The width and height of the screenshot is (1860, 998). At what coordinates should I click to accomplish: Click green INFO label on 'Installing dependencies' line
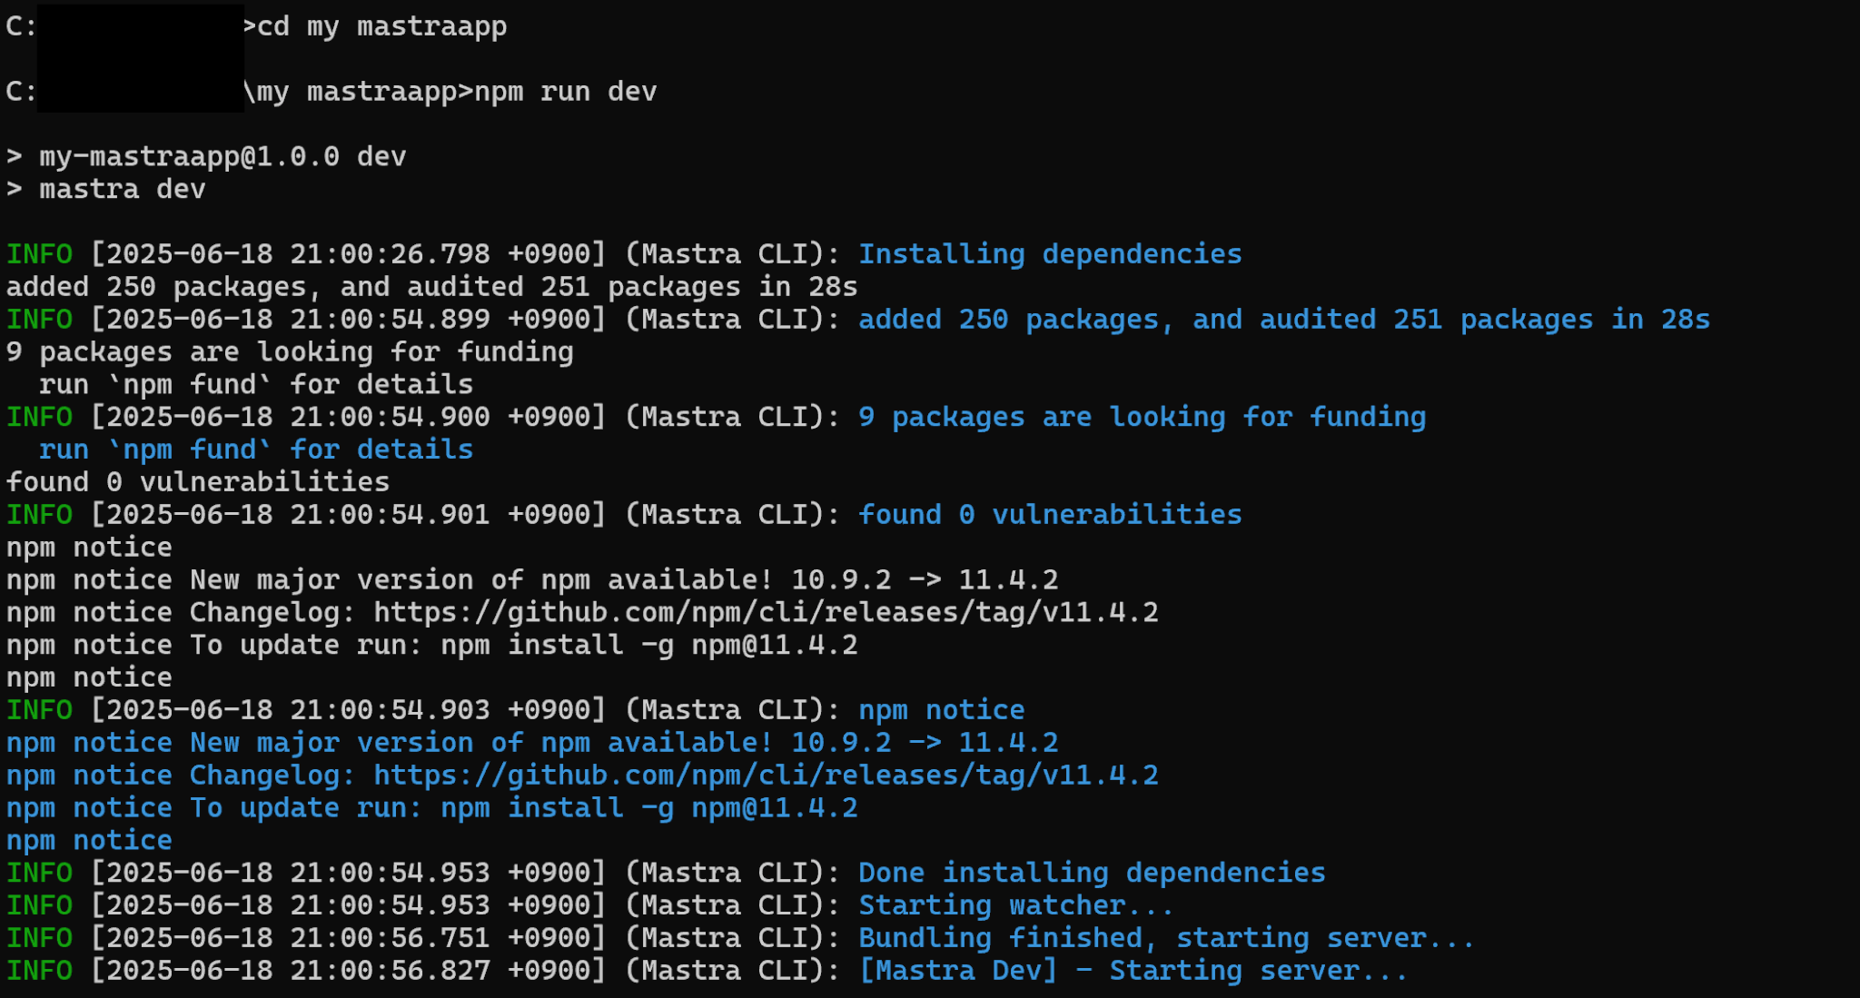40,254
